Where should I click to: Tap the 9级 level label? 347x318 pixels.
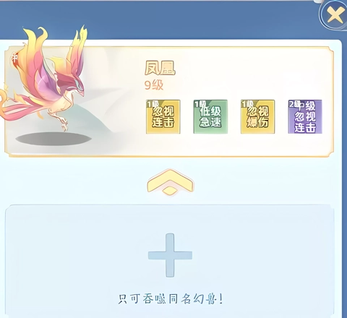[154, 85]
